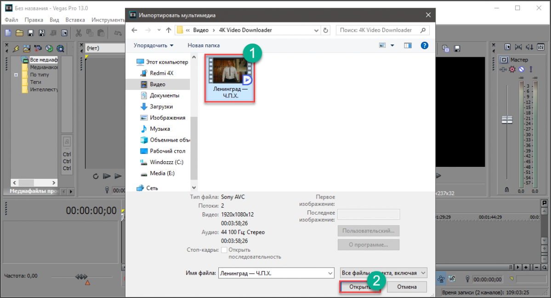The width and height of the screenshot is (551, 298).
Task: Expand the address bar path history dropdown
Action: (316, 30)
